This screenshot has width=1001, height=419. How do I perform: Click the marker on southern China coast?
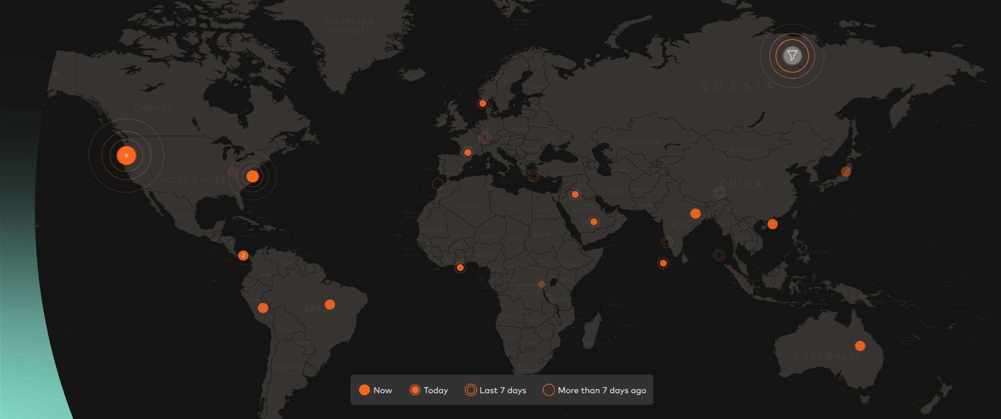click(772, 224)
